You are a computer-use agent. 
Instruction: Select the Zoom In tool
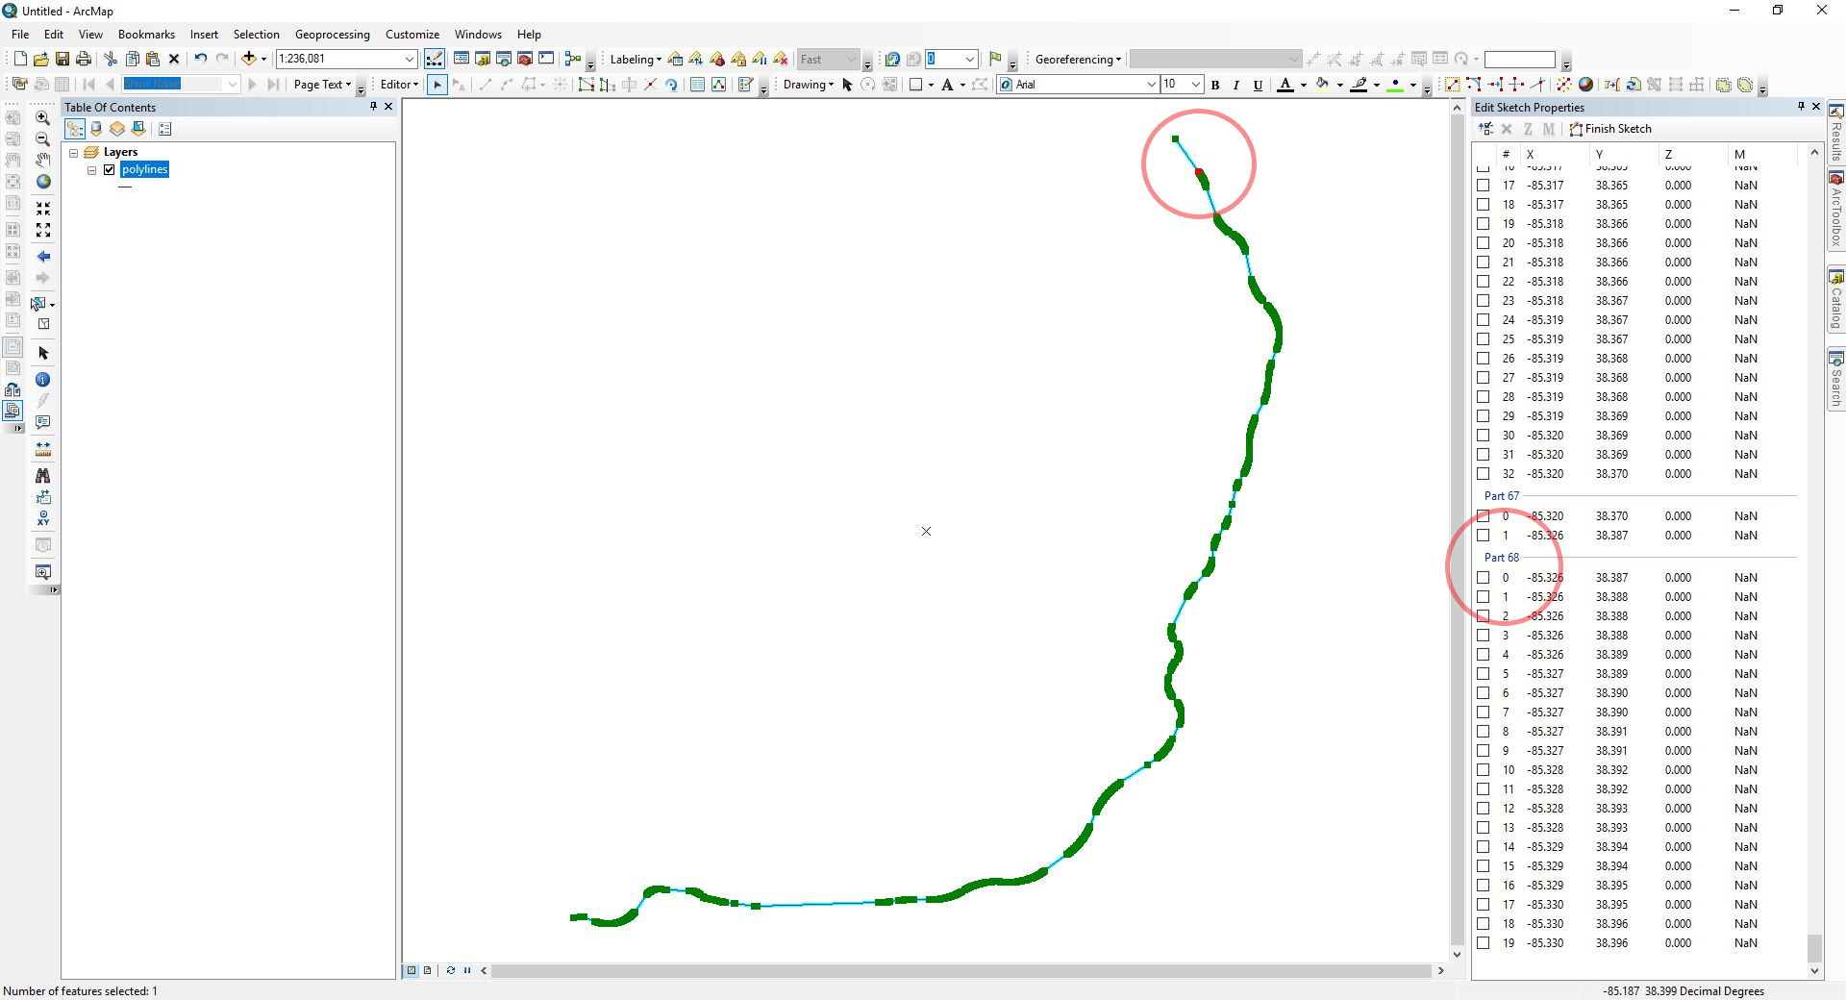(x=43, y=117)
